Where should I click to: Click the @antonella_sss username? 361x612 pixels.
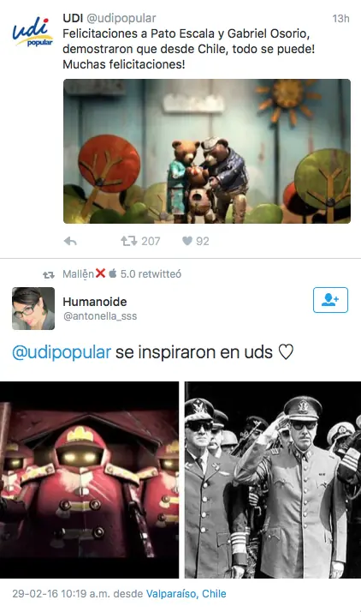[x=100, y=315]
